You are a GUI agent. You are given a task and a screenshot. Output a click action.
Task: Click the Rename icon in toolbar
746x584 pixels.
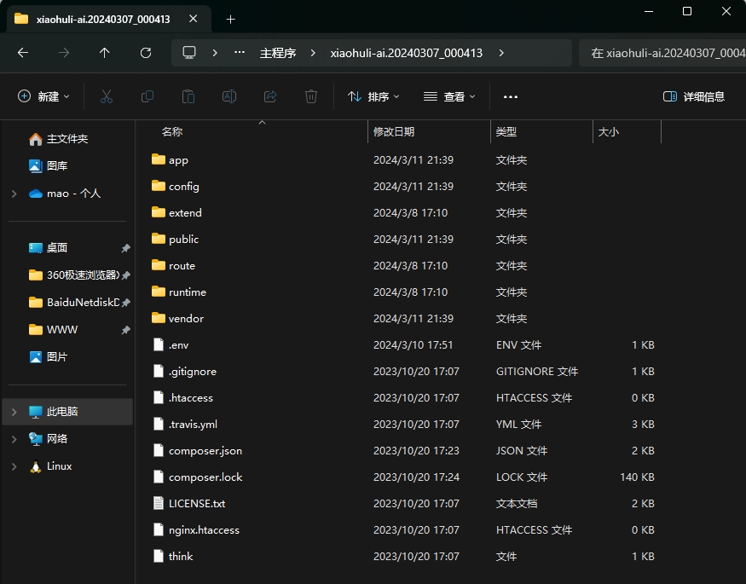click(229, 97)
